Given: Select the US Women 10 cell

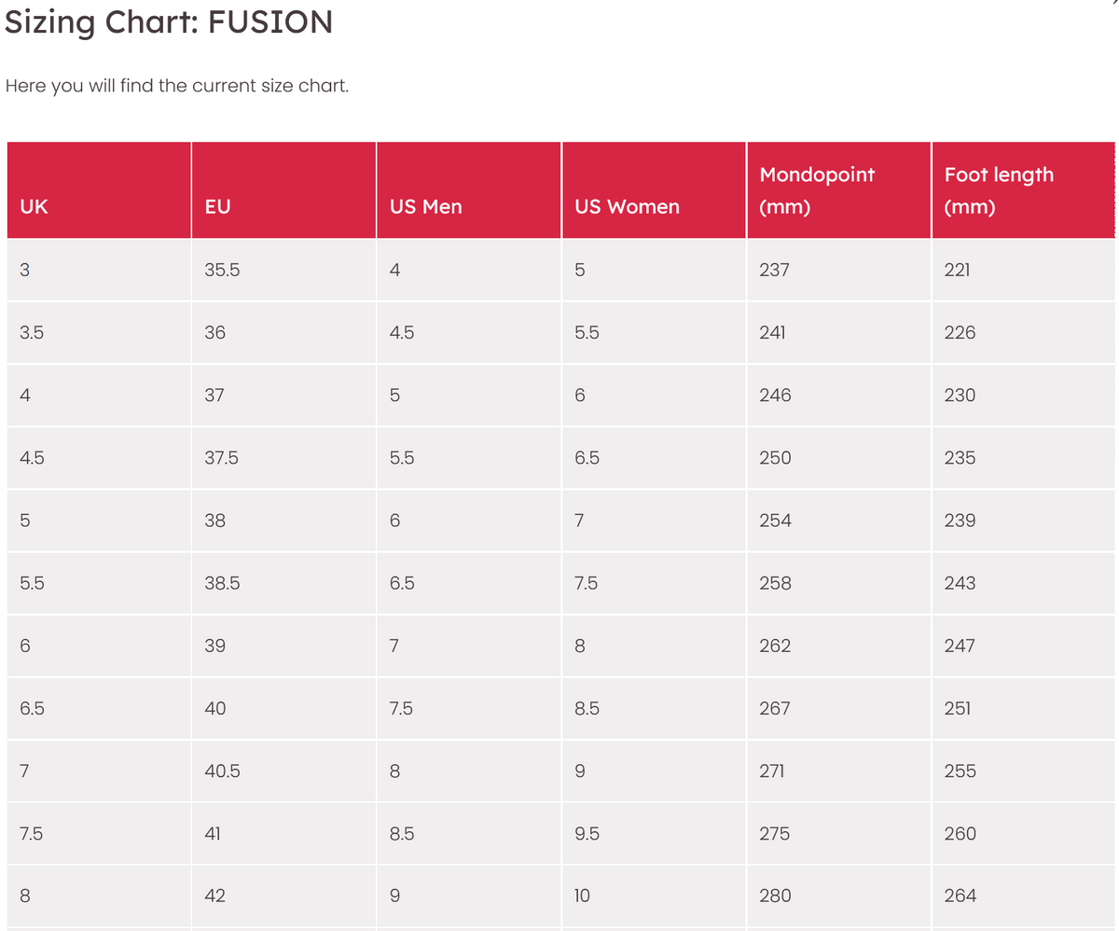Looking at the screenshot, I should tap(654, 896).
